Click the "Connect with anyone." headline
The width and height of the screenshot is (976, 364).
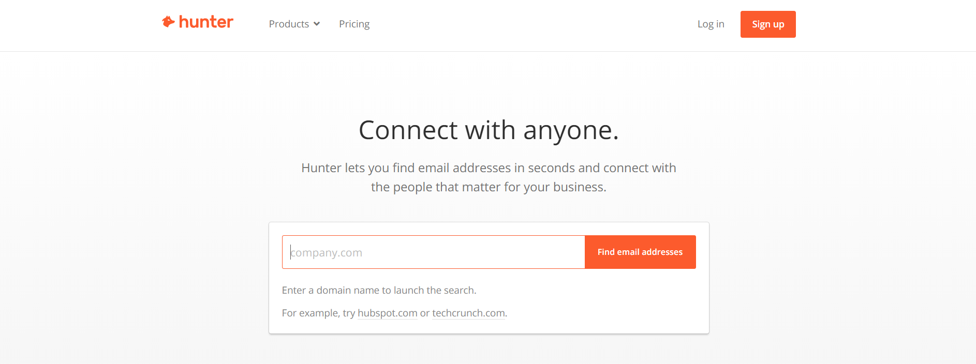pos(488,130)
